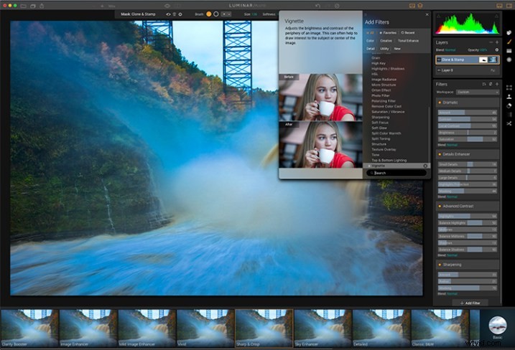The height and width of the screenshot is (350, 515).
Task: Open layer settings gear icon
Action: click(496, 50)
